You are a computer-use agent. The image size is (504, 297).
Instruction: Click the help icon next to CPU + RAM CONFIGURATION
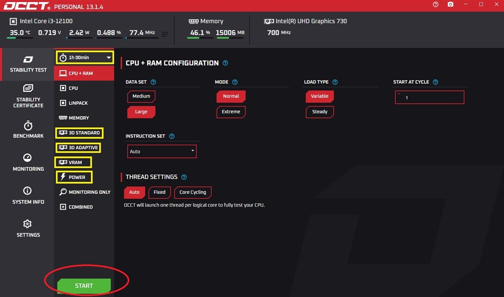click(x=225, y=63)
